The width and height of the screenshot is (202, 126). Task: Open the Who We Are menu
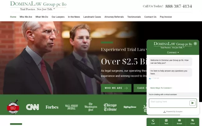(26, 17)
